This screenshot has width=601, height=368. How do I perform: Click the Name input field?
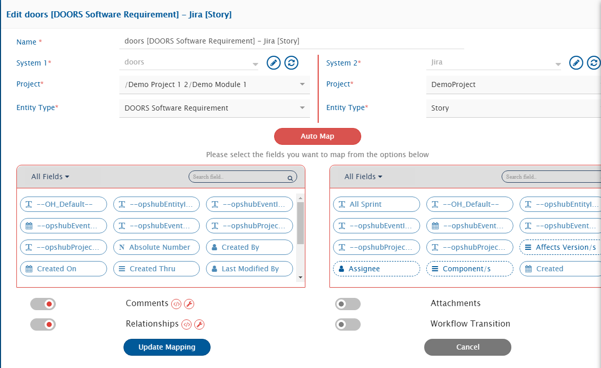pos(291,41)
